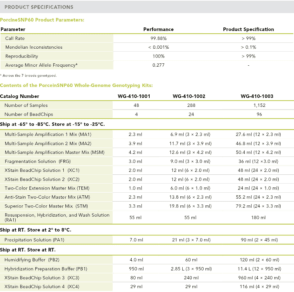Click '6.9 ml (3 × 2.3 ml)' MA1 value
The width and height of the screenshot is (294, 292).
pos(190,134)
